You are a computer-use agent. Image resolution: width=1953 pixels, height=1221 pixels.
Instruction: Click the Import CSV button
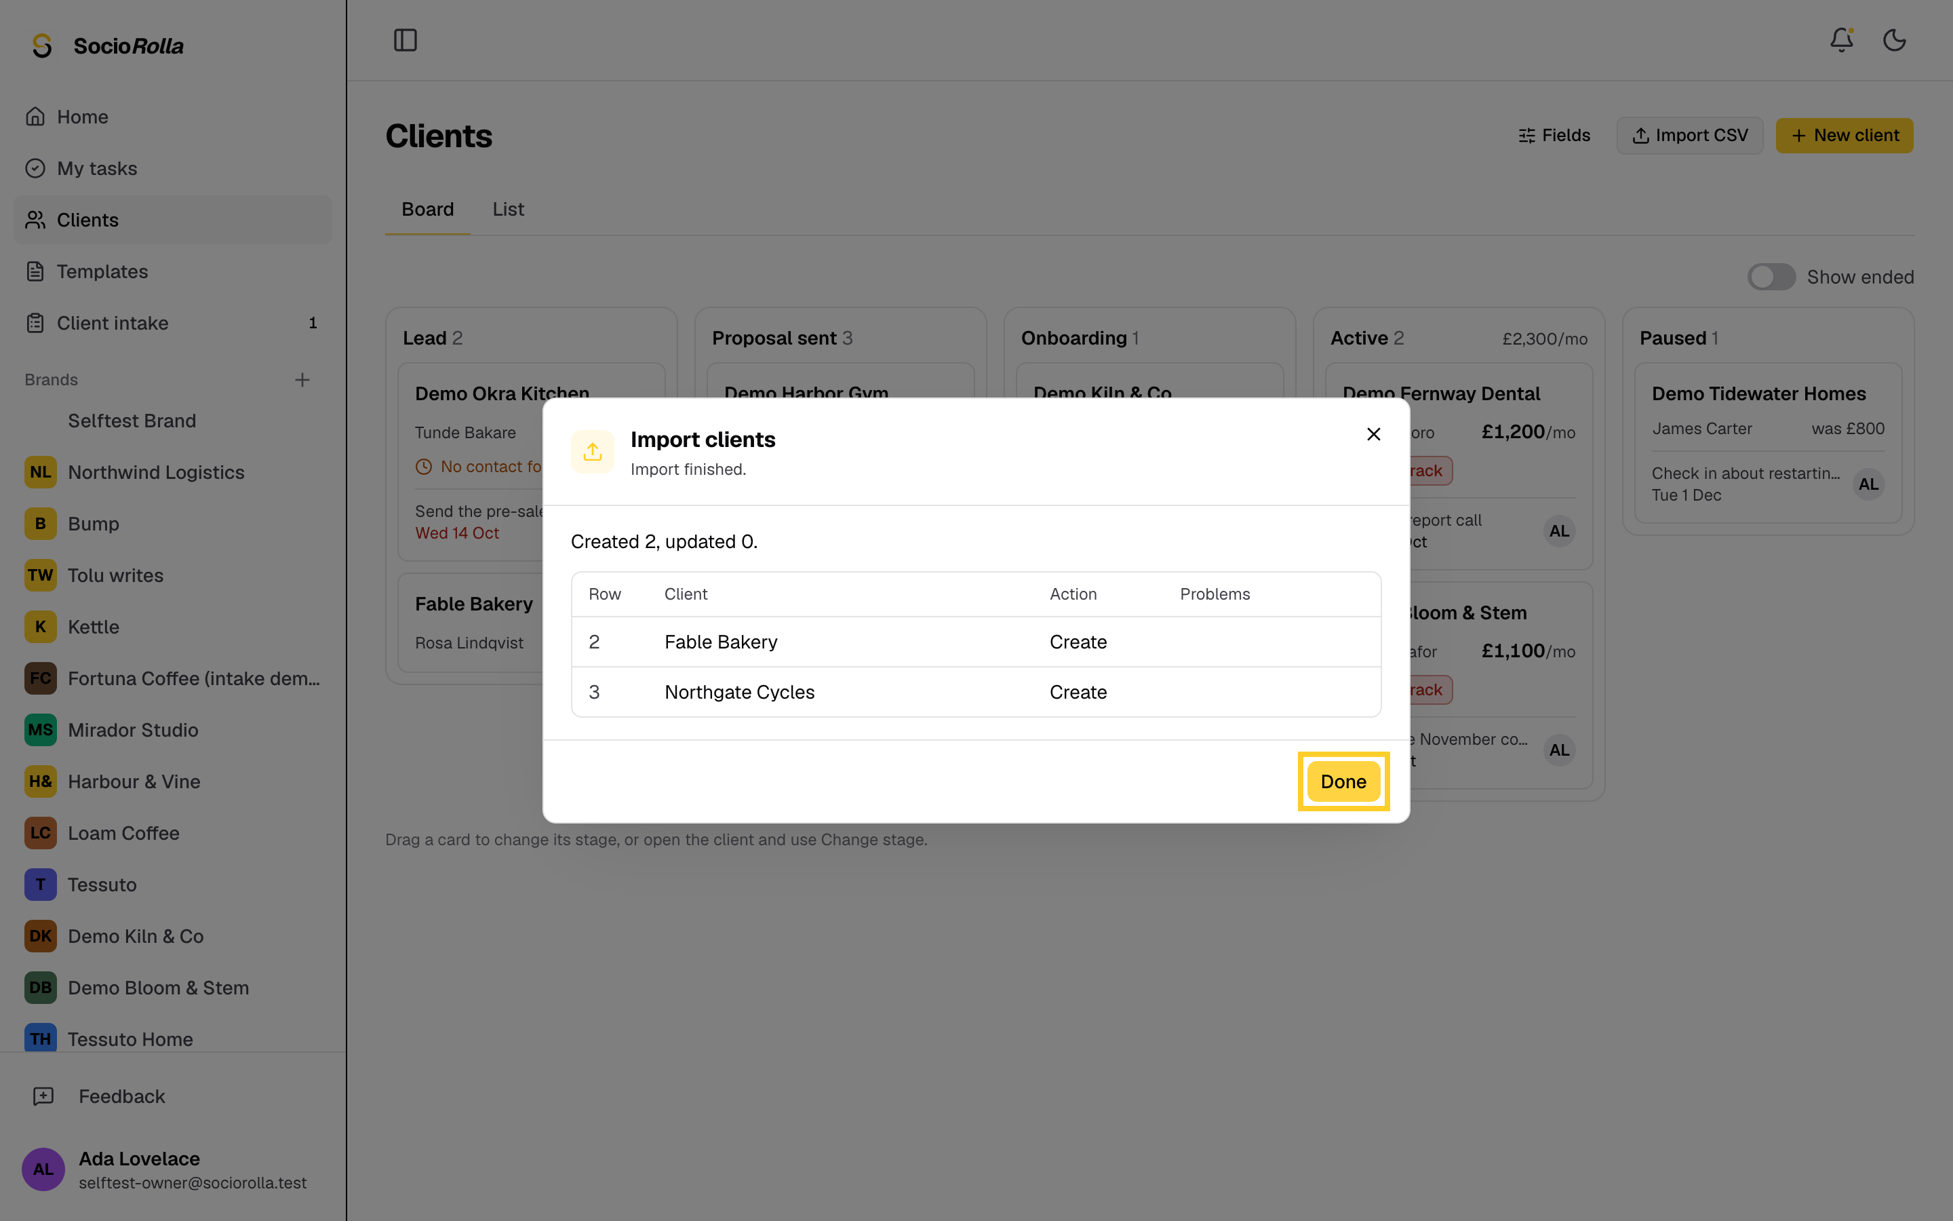point(1690,136)
